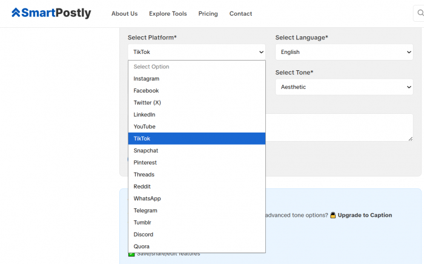This screenshot has width=424, height=264.
Task: Pick Telegram from the list
Action: [x=197, y=210]
